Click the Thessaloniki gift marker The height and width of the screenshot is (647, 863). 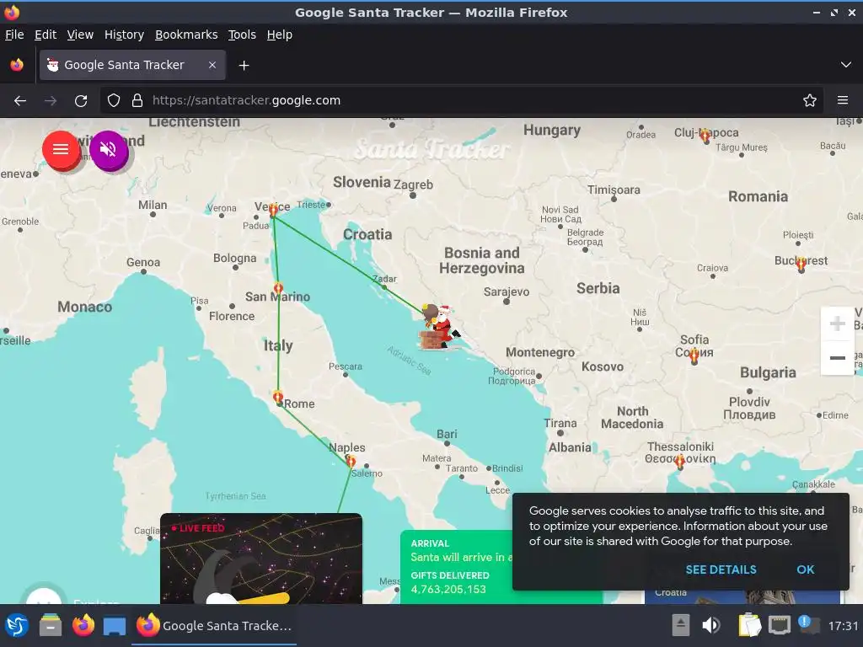pyautogui.click(x=680, y=462)
